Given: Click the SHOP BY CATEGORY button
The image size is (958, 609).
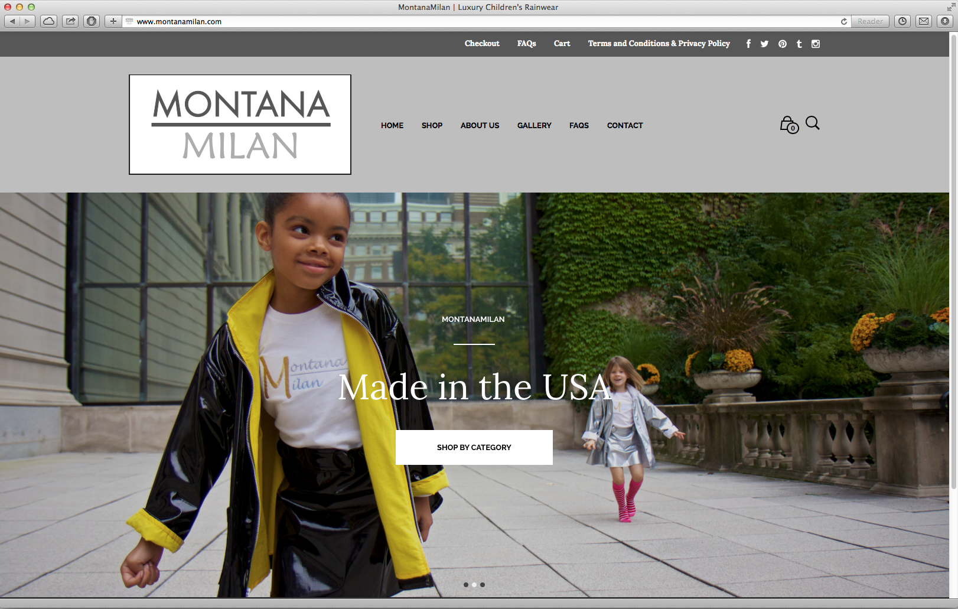Looking at the screenshot, I should click(x=474, y=447).
